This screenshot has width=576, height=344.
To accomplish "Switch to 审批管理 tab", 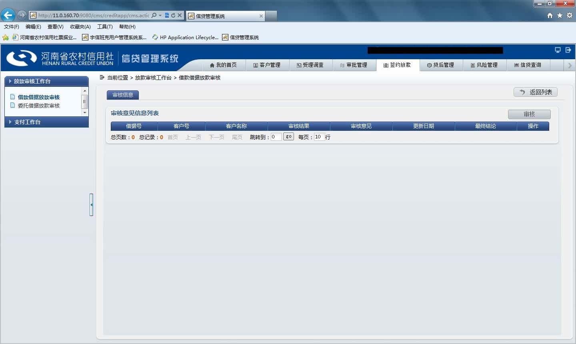I will [354, 65].
